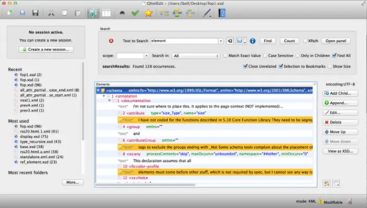
Task: Click the Add Child button
Action: [x=340, y=93]
